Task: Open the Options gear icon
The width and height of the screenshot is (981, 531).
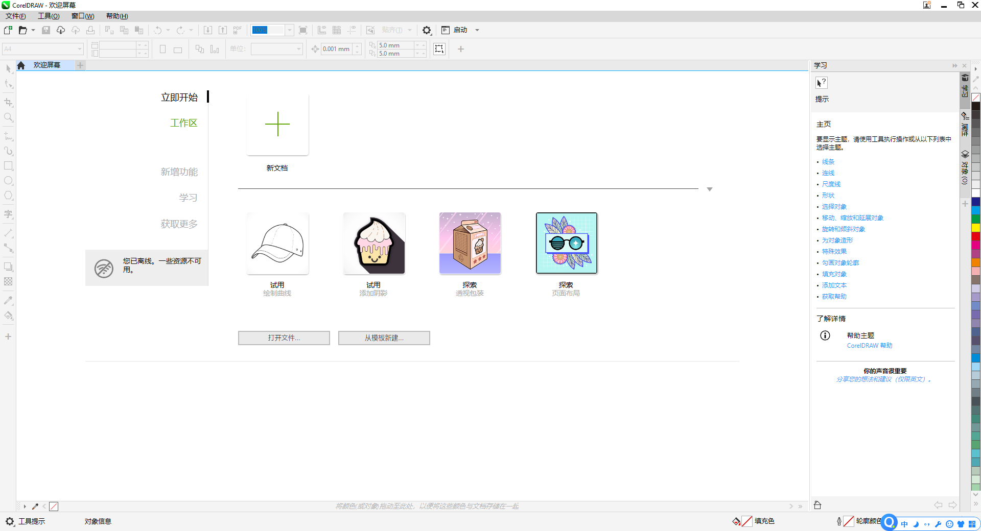Action: (x=427, y=30)
